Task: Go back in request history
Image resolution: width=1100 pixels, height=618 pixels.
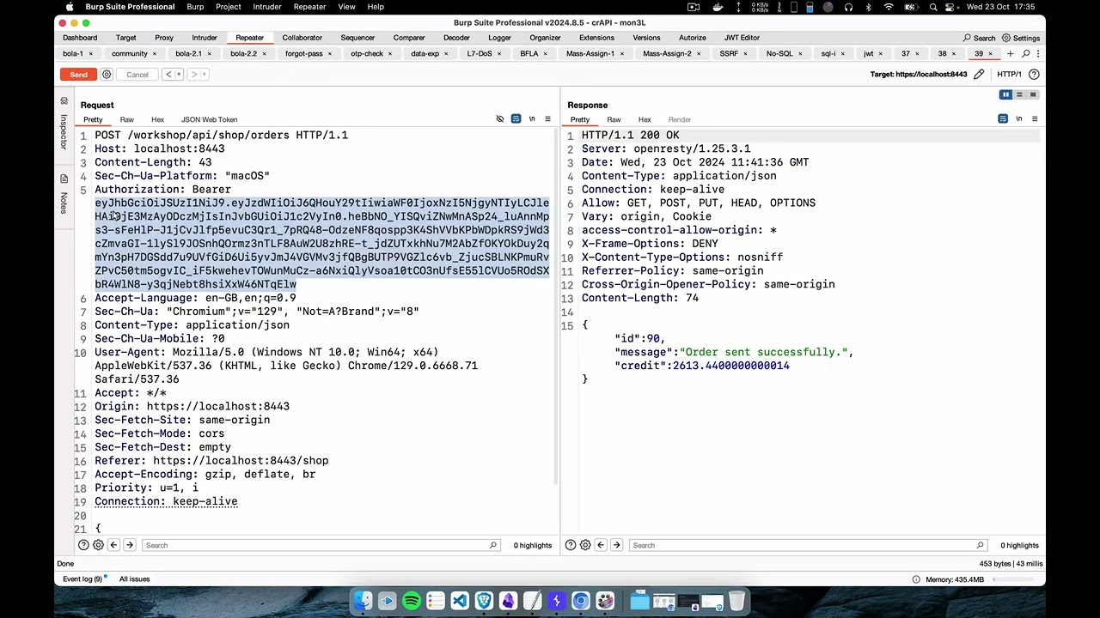Action: [x=168, y=75]
